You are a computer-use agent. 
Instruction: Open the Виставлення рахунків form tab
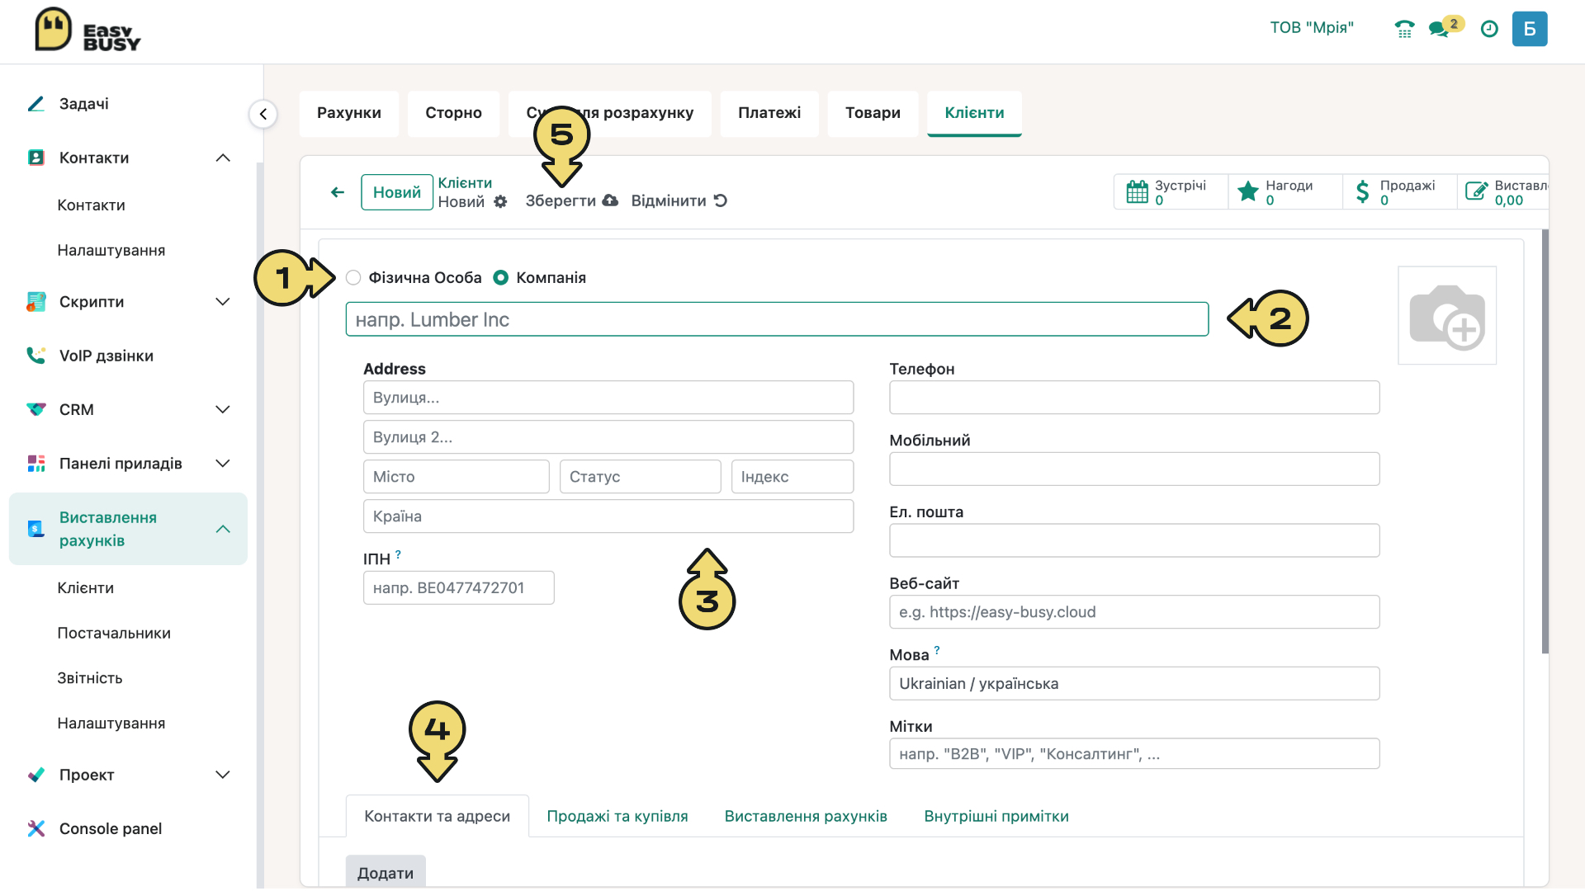coord(806,817)
